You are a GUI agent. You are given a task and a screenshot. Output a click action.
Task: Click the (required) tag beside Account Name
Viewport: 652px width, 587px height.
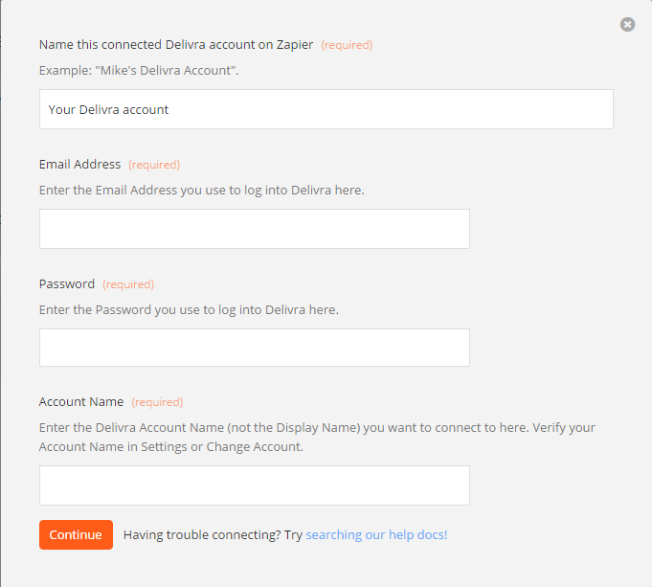pos(157,402)
